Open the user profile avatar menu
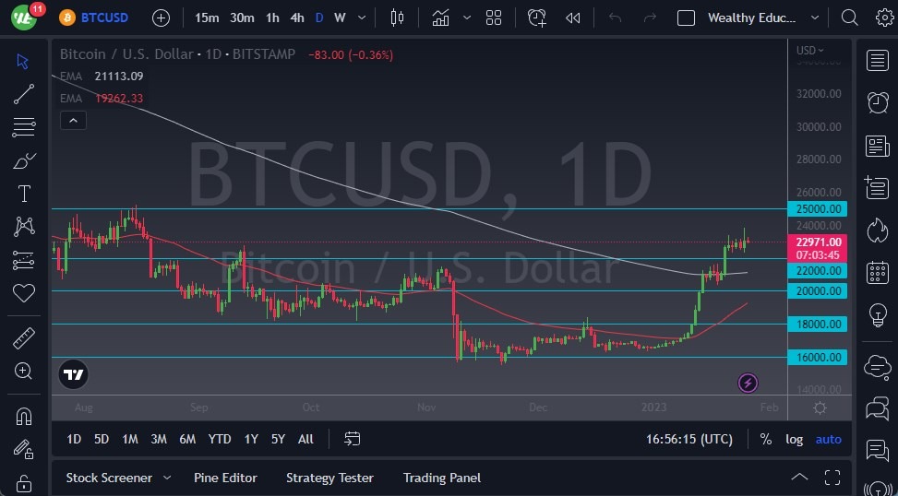The width and height of the screenshot is (898, 496). click(24, 18)
